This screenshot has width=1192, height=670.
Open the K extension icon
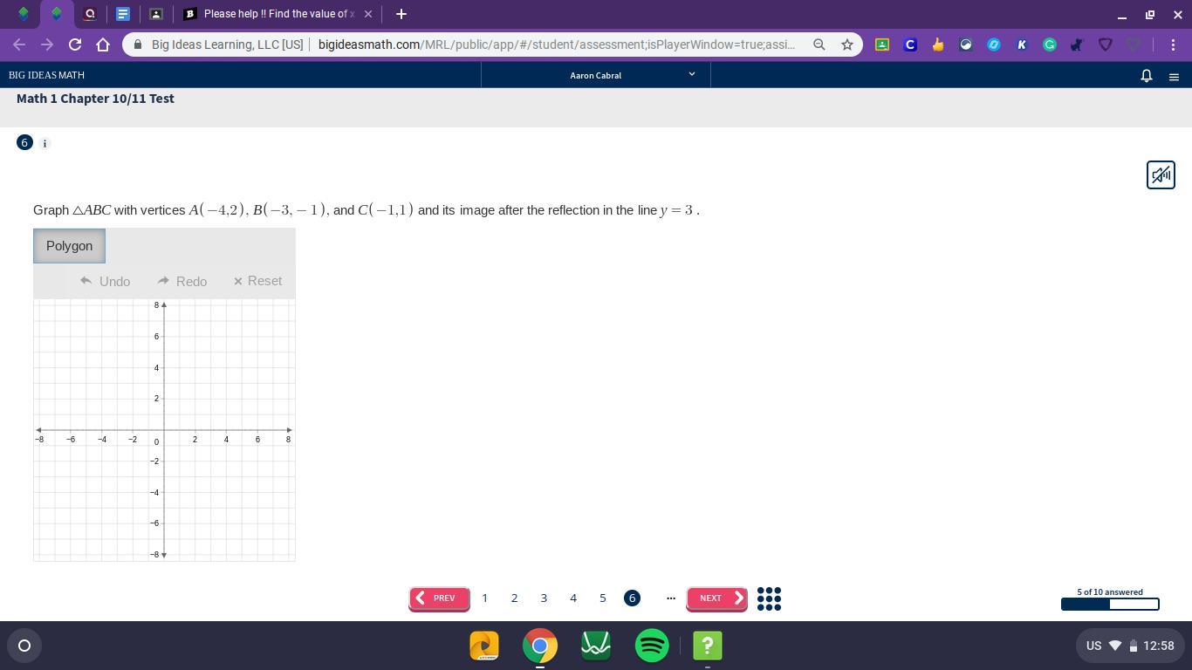(x=1022, y=44)
